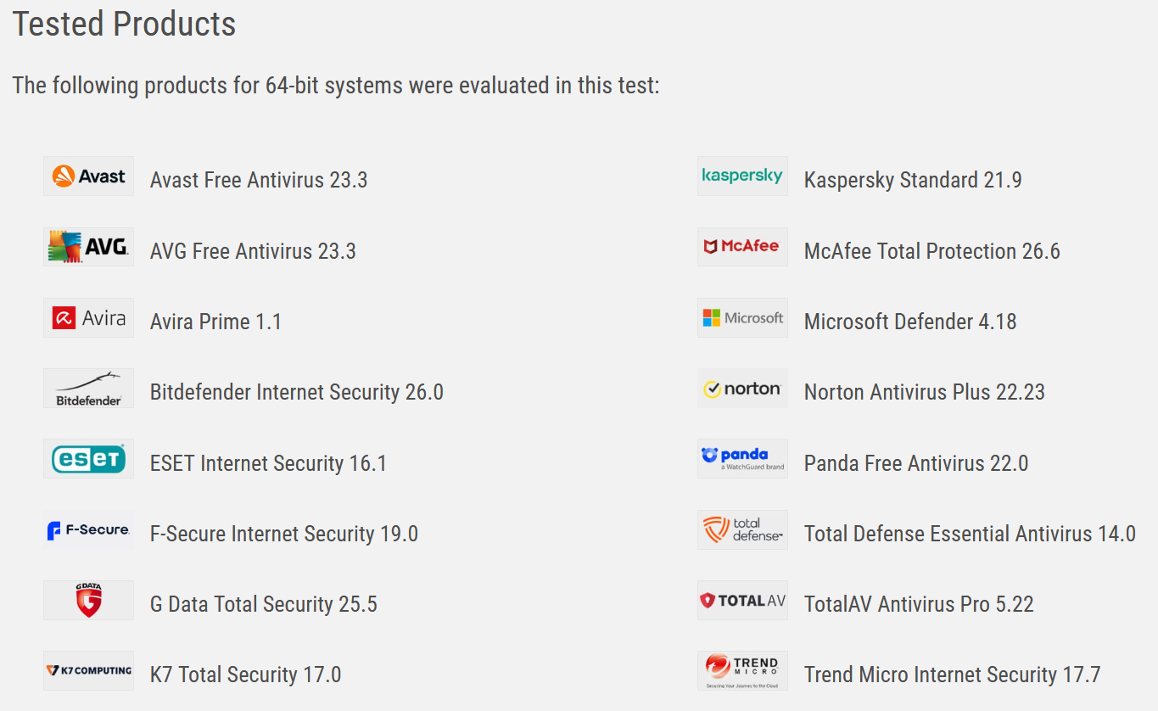This screenshot has height=711, width=1158.
Task: Click the McAfee logo icon
Action: (742, 247)
